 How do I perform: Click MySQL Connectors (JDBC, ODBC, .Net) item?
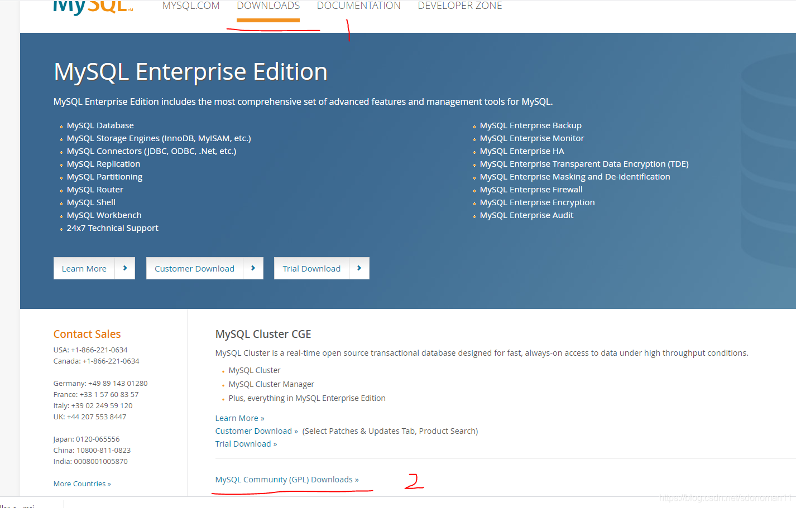coord(152,151)
